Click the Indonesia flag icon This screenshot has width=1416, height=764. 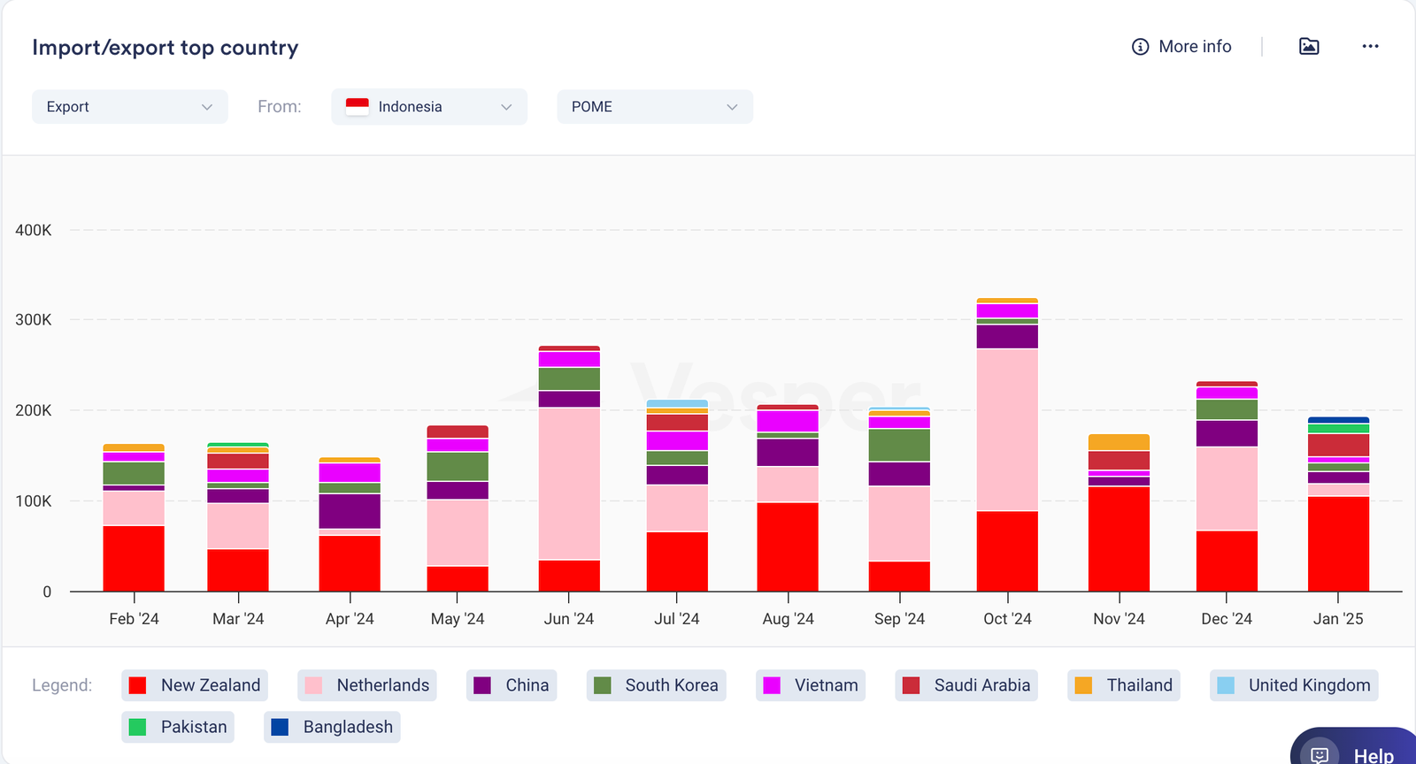pos(357,107)
